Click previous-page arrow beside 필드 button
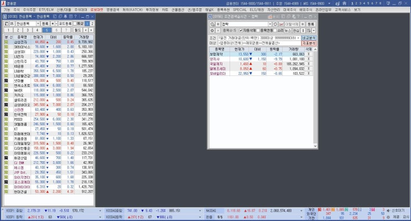 coord(86,30)
